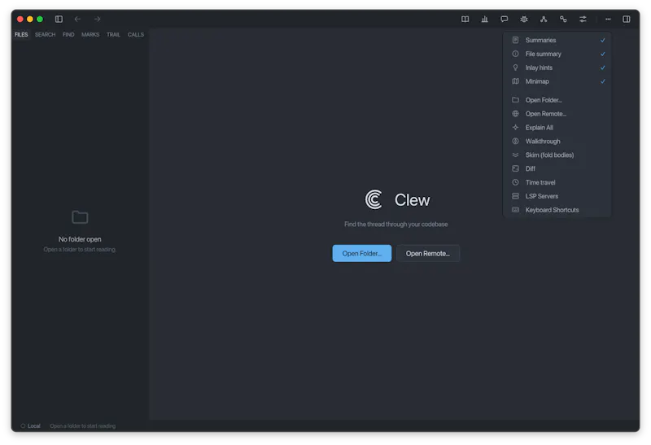This screenshot has width=651, height=445.
Task: Choose Open Remote... from the dropdown menu
Action: click(557, 114)
